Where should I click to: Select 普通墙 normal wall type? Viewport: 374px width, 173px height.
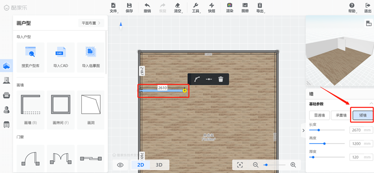pyautogui.click(x=319, y=115)
